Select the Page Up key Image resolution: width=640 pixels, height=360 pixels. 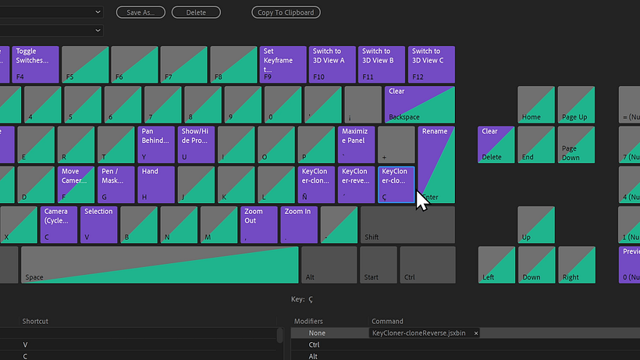point(576,105)
